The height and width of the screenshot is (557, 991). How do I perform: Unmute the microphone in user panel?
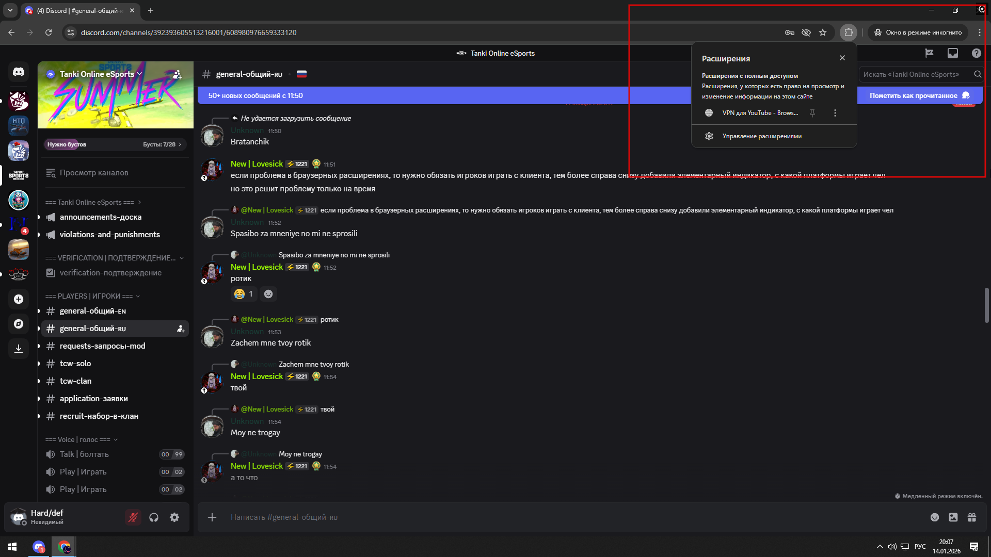pos(133,517)
